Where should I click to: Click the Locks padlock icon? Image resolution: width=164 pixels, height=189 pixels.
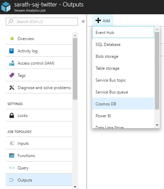12,116
